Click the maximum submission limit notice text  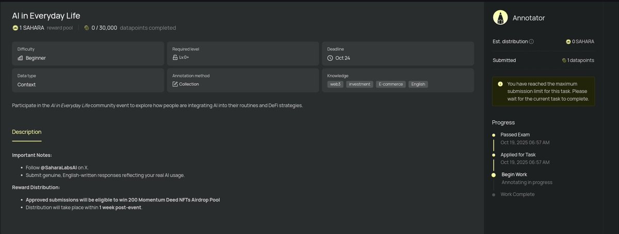click(548, 91)
